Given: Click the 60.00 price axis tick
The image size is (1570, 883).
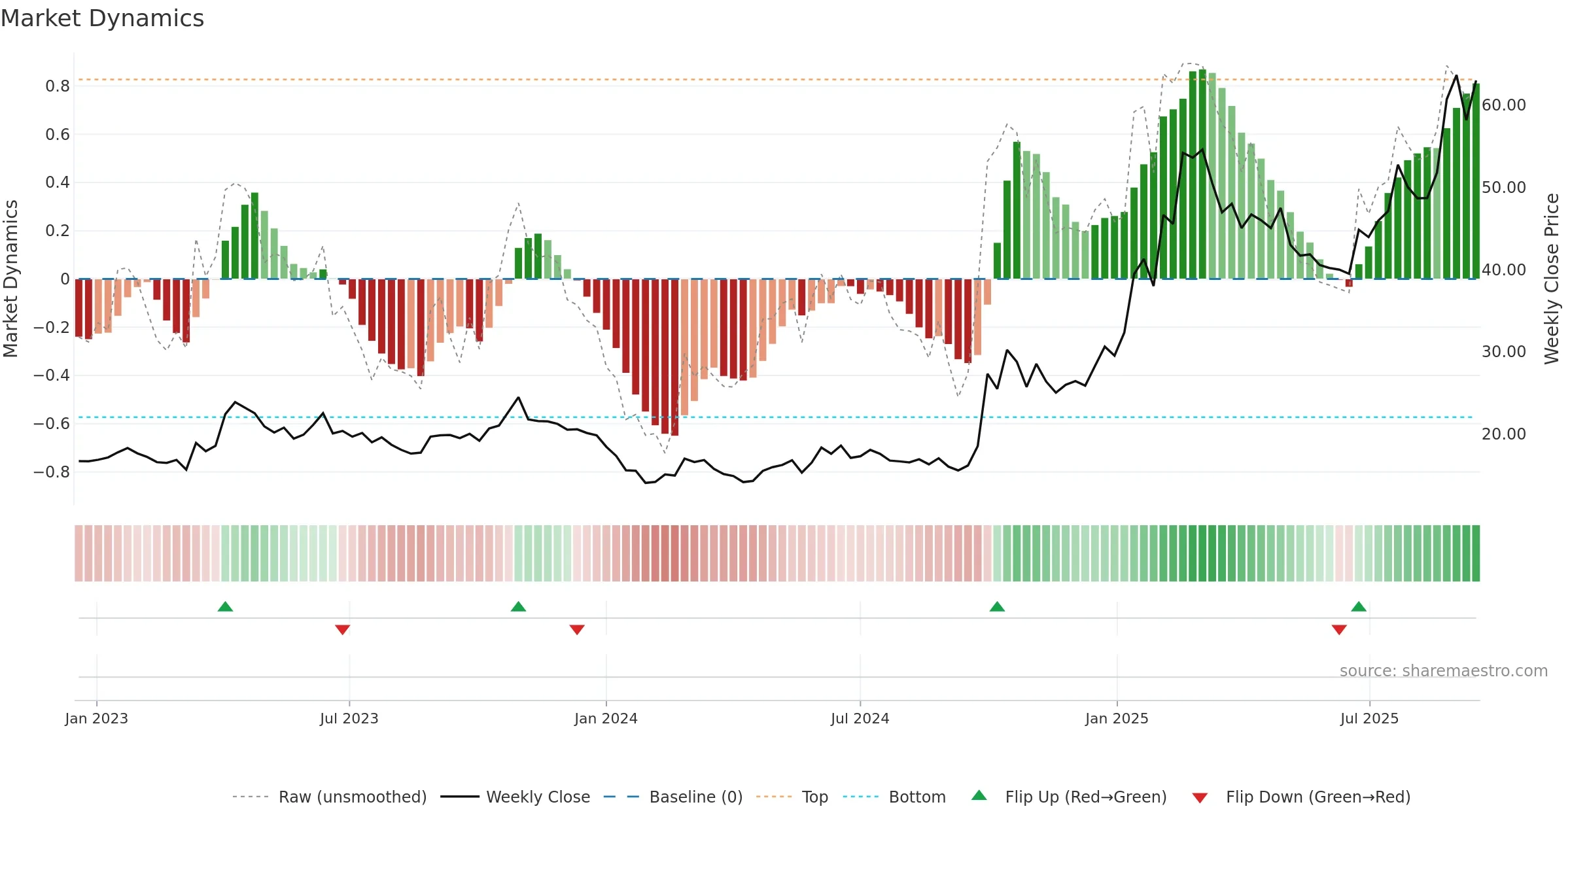Looking at the screenshot, I should tap(1503, 105).
